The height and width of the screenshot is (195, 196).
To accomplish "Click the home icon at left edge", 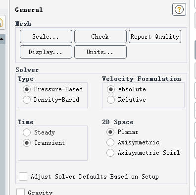I will pyautogui.click(x=1, y=22).
